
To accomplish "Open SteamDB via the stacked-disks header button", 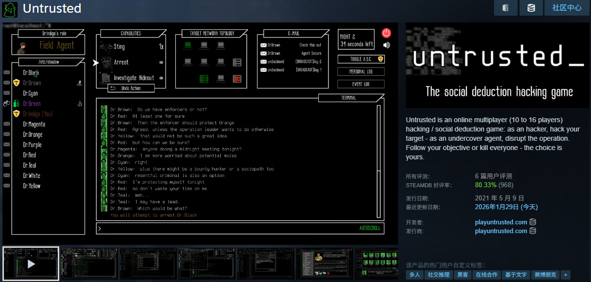I will (x=531, y=8).
